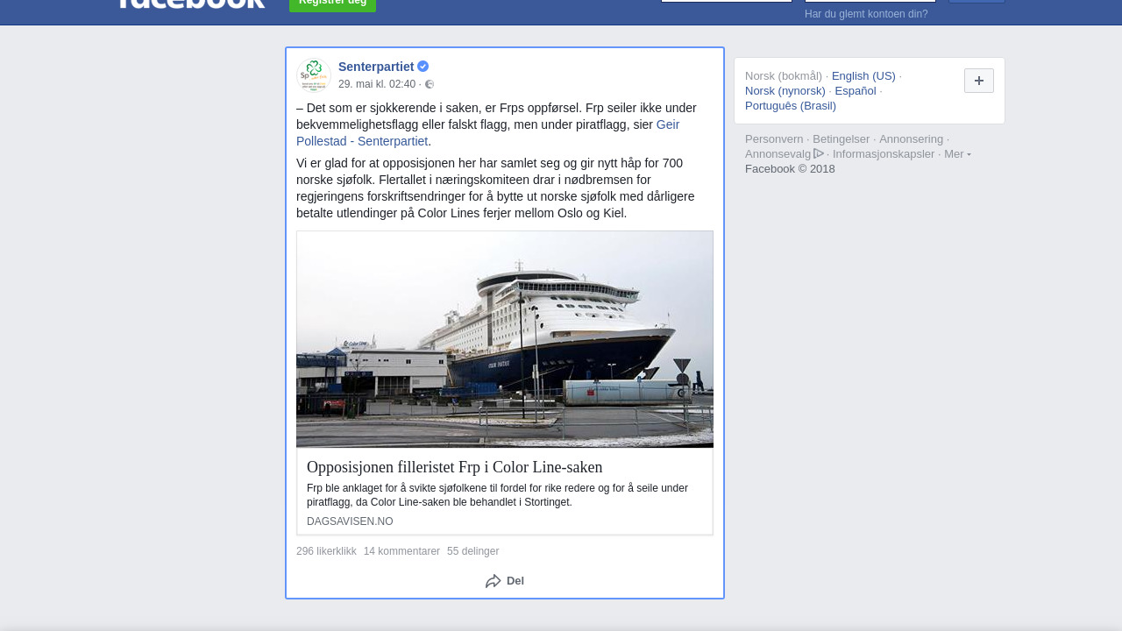
Task: View 296 likerklikk reactions
Action: pyautogui.click(x=326, y=551)
